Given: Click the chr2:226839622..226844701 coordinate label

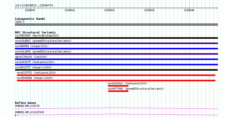Looking at the screenshot, I should 34,5.
